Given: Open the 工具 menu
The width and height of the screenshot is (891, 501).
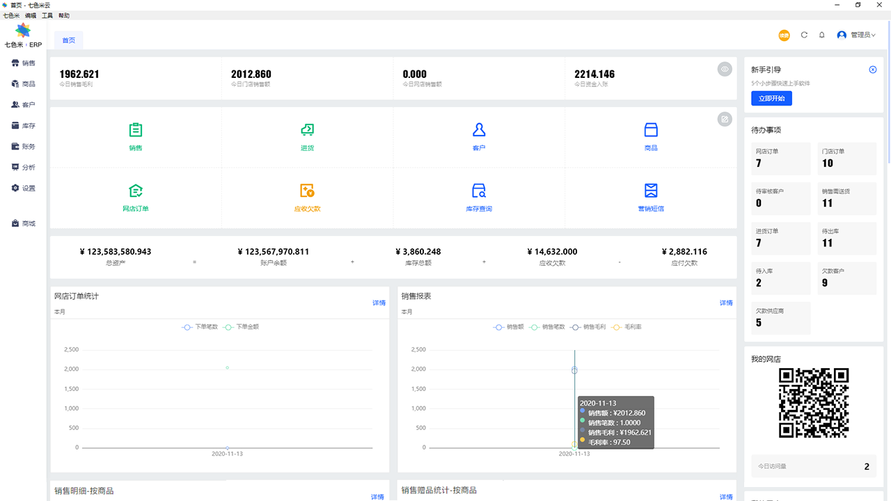Looking at the screenshot, I should tap(47, 15).
